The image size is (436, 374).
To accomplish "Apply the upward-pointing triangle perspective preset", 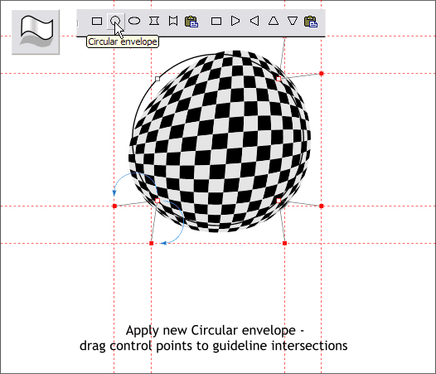I will tap(274, 22).
